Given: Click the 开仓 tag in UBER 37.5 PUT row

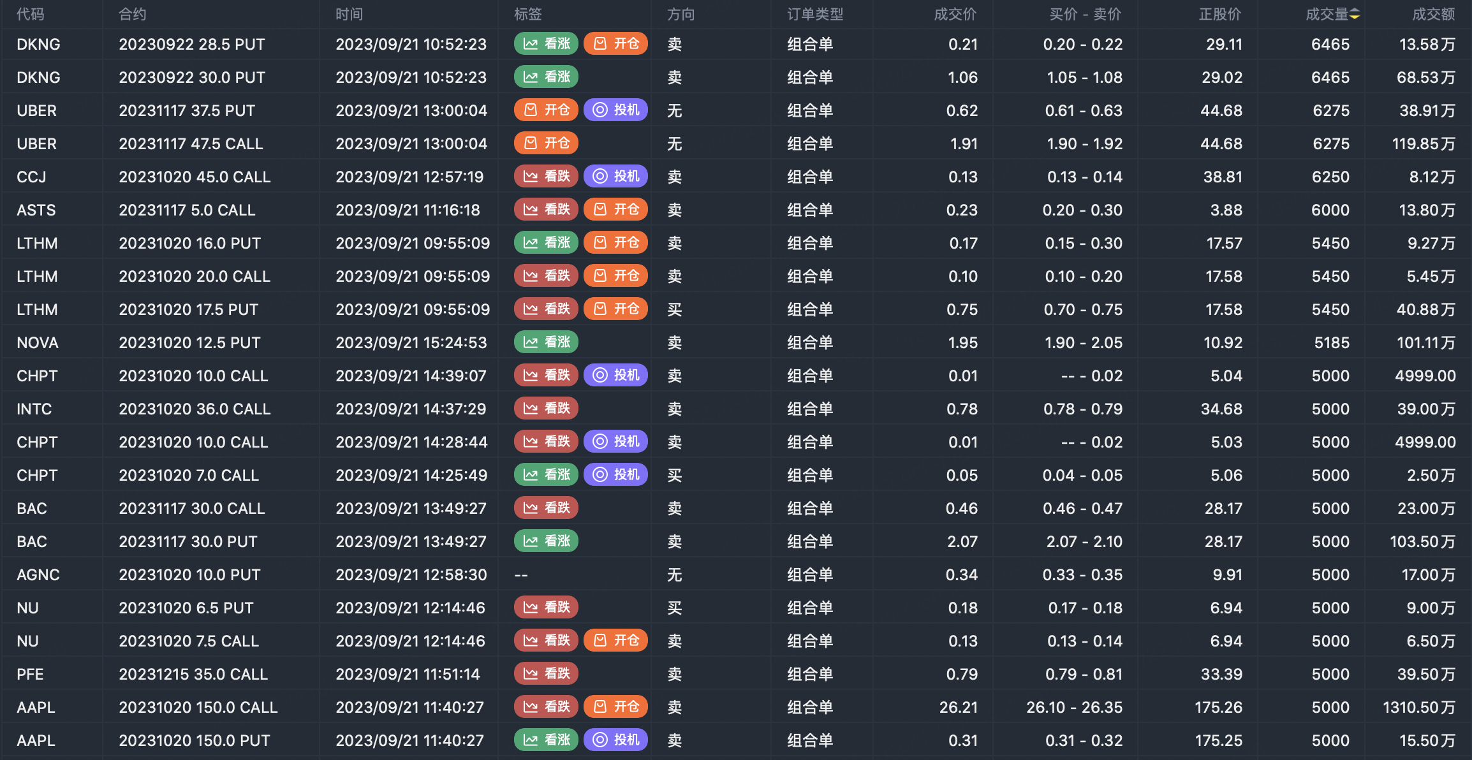Looking at the screenshot, I should (547, 110).
